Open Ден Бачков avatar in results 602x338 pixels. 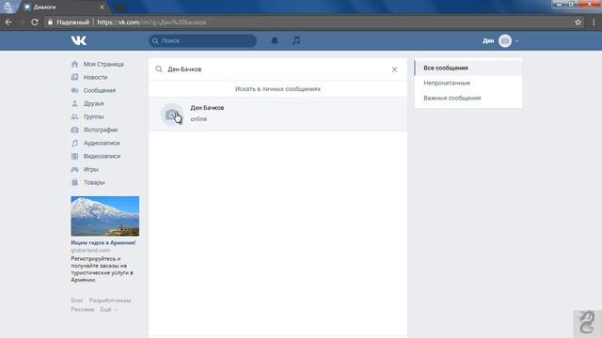171,115
